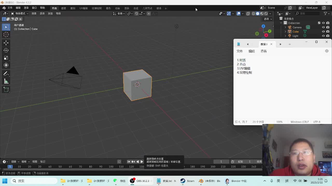Switch to the Geometry Nodes workspace tab

tap(147, 8)
